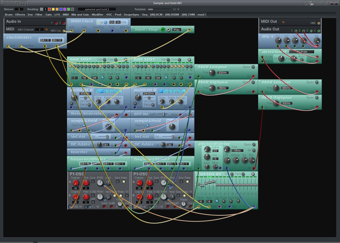This screenshot has width=340, height=243.
Task: Open the Mix and Gain module menu
Action: click(80, 15)
